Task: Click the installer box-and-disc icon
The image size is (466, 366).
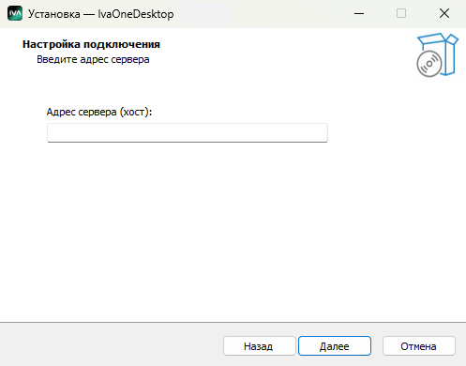Action: [x=437, y=54]
